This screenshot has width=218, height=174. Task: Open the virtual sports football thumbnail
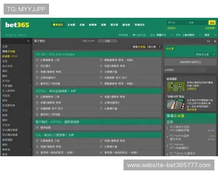point(176,86)
